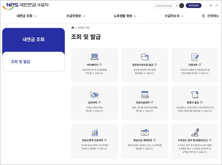222x165 pixels.
Task: Open the 노후생활 정보 top menu
Action: click(123, 16)
